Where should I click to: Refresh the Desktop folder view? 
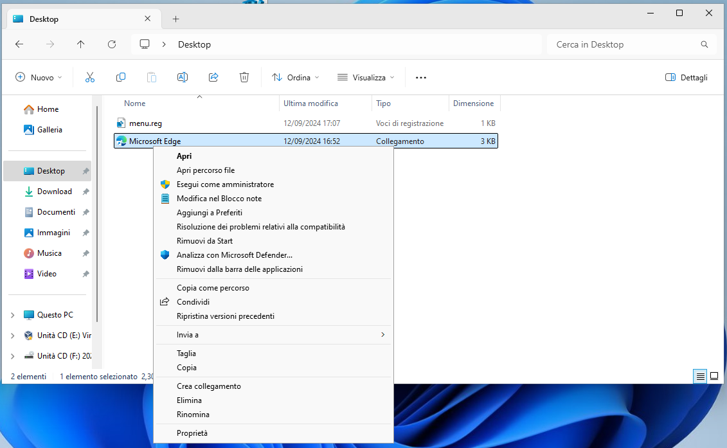[x=112, y=44]
